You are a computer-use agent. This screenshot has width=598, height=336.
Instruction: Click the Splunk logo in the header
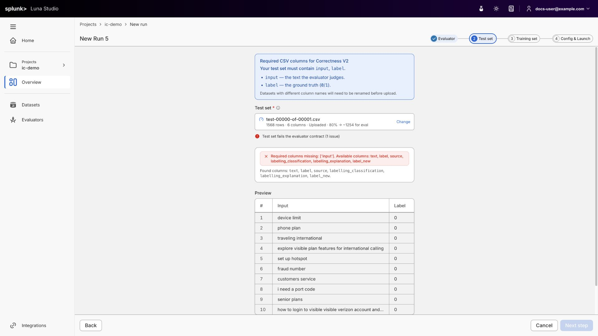pos(16,9)
